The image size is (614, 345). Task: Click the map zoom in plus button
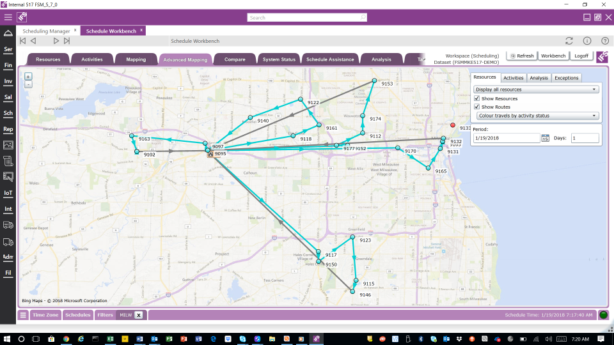28,77
